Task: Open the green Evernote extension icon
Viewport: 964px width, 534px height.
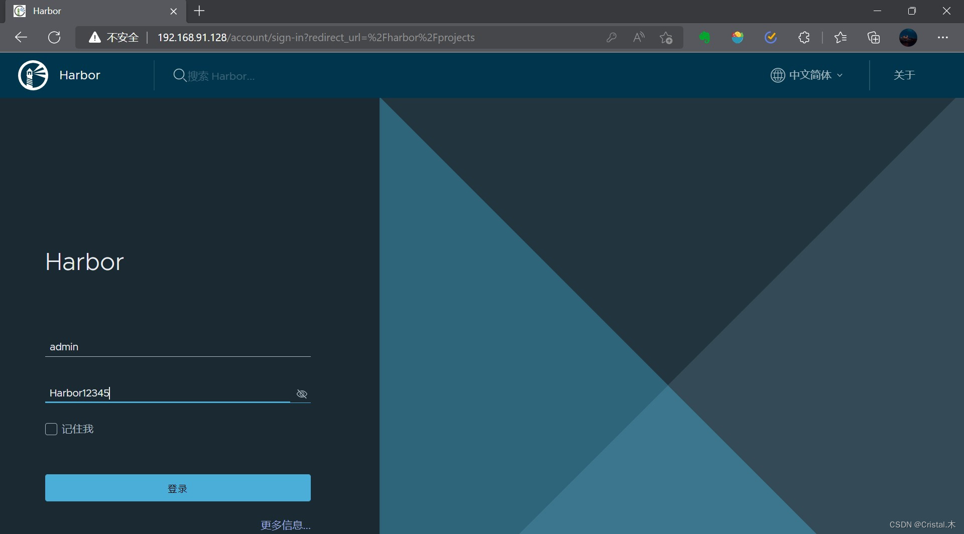Action: (705, 38)
